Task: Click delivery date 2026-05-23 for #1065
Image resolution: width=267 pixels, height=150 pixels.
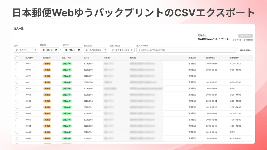Action: 212,120
